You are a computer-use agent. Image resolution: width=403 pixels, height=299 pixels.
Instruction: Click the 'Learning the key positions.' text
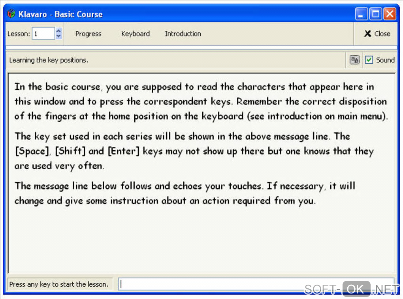coord(49,60)
